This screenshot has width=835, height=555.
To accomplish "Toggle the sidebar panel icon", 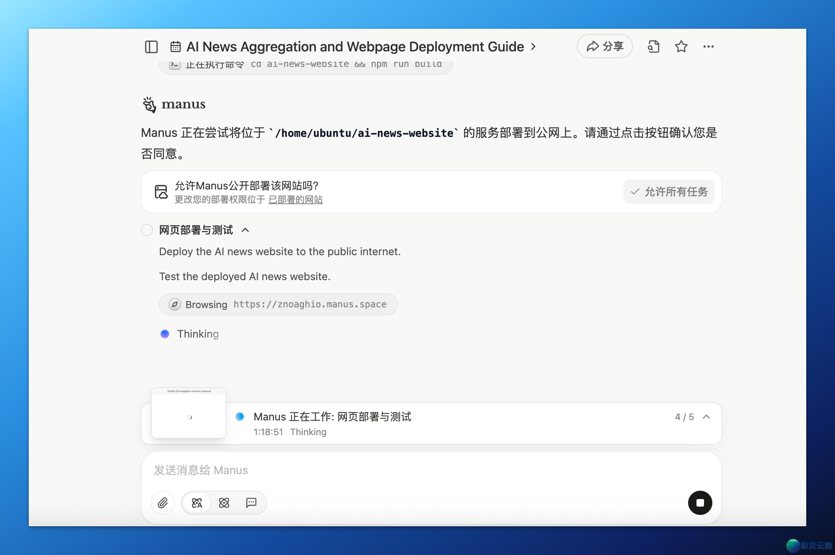I will click(x=151, y=47).
